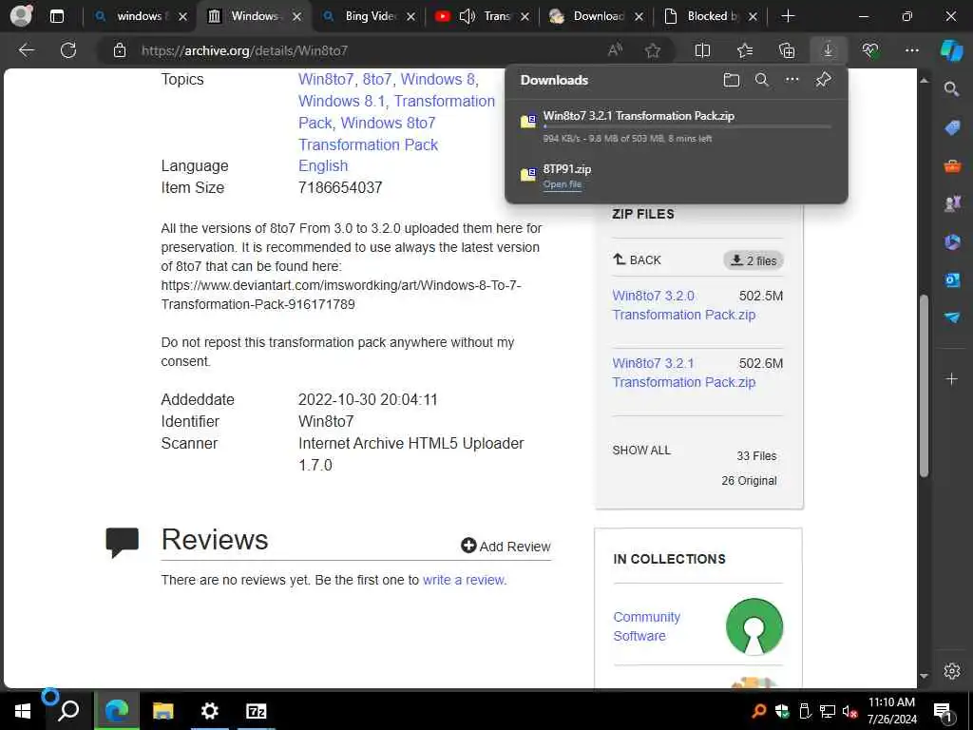The image size is (973, 730).
Task: Click the page vertical scrollbar thumb
Action: (924, 386)
